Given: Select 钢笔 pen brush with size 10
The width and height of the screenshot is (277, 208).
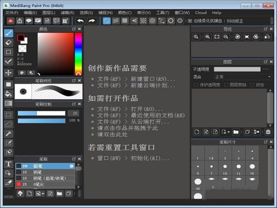Looking at the screenshot, I should click(x=45, y=172).
